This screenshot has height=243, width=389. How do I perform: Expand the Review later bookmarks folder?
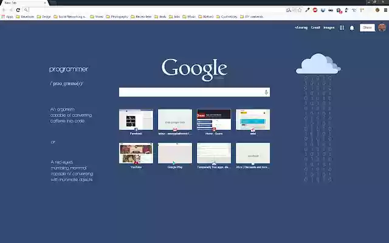(141, 16)
